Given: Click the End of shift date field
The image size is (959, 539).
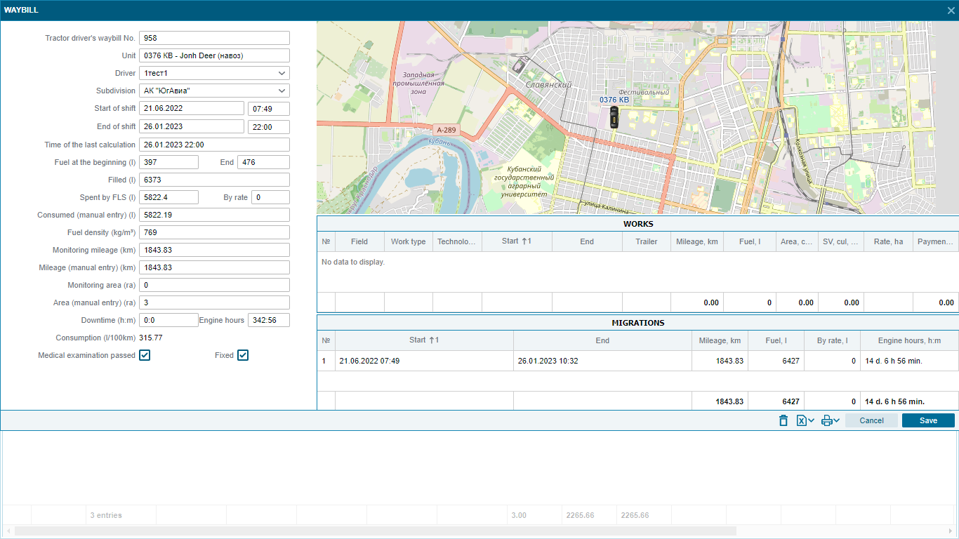Looking at the screenshot, I should coord(192,127).
